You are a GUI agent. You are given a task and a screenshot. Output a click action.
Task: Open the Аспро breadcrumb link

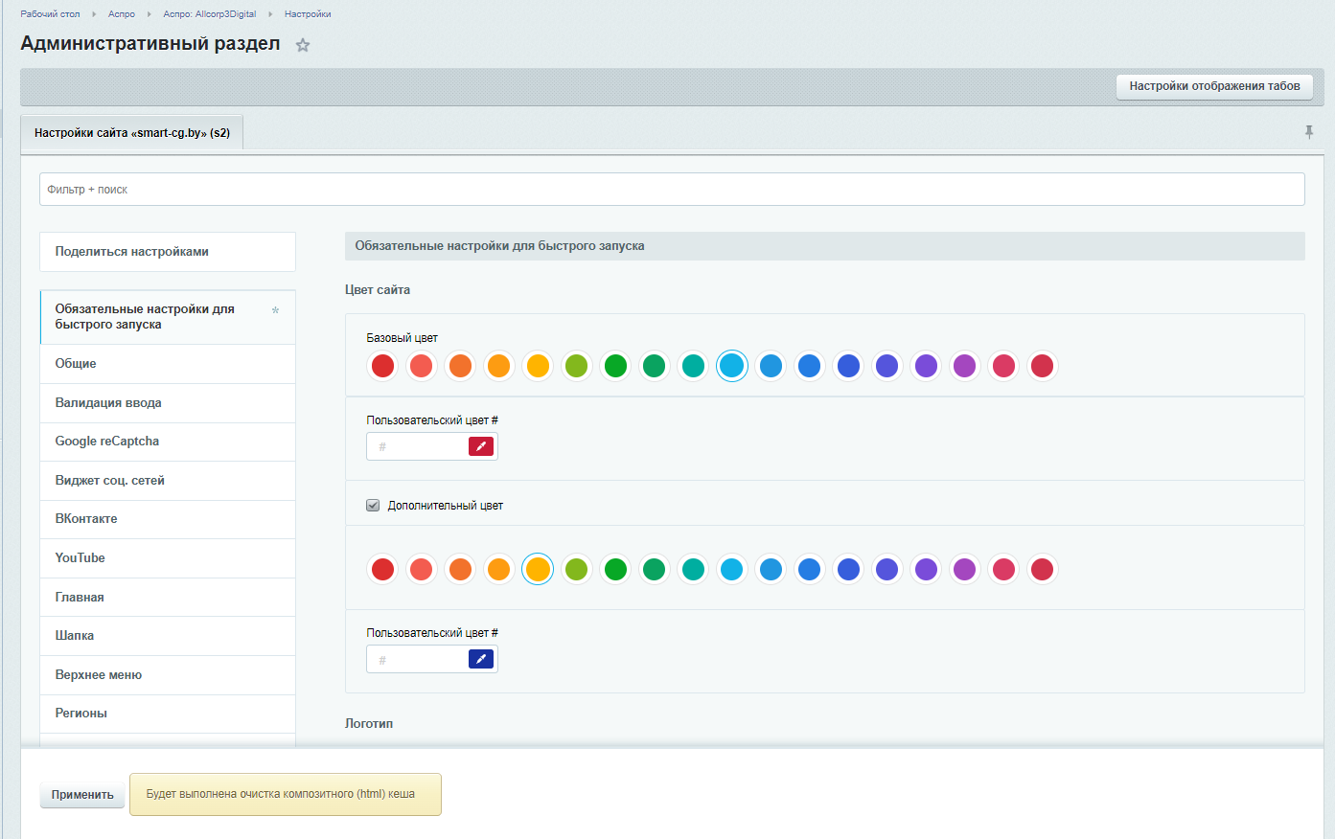(122, 14)
